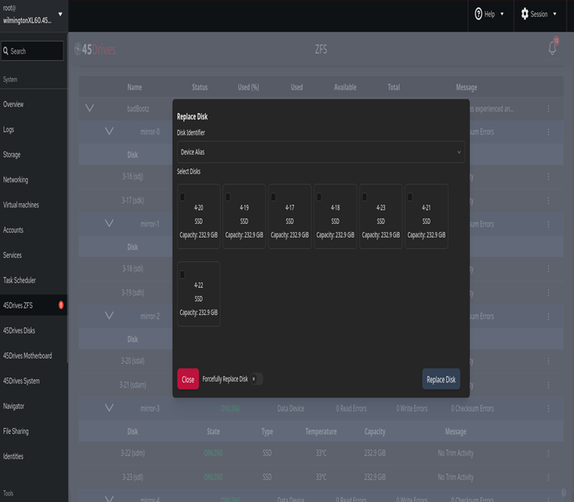Click the Replace Disk button
Image resolution: width=574 pixels, height=502 pixels.
(x=441, y=379)
